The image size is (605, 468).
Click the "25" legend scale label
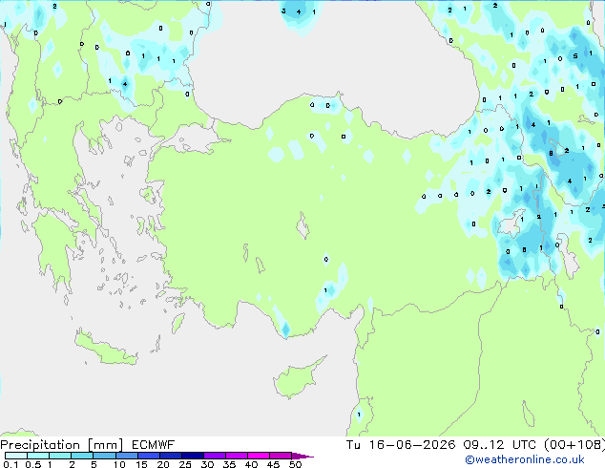point(185,464)
